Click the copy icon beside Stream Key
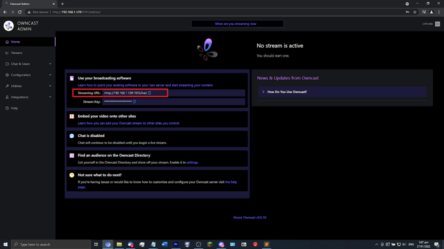The height and width of the screenshot is (249, 444). click(x=134, y=102)
